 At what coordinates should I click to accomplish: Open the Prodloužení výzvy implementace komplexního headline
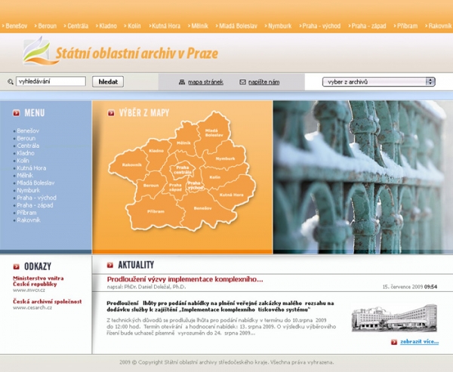coord(185,279)
